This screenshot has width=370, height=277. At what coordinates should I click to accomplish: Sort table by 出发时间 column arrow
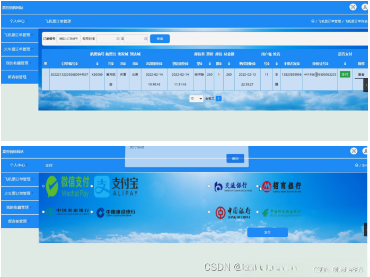point(161,63)
